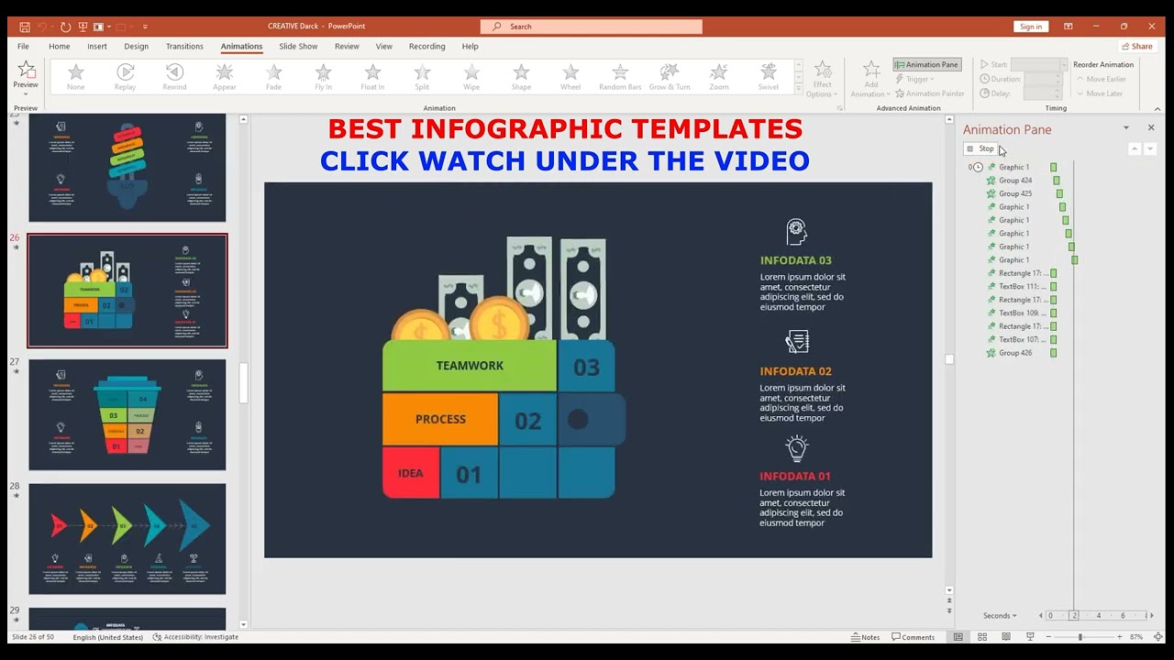Viewport: 1174px width, 660px height.
Task: Click the zoom out minus button
Action: coord(1047,637)
